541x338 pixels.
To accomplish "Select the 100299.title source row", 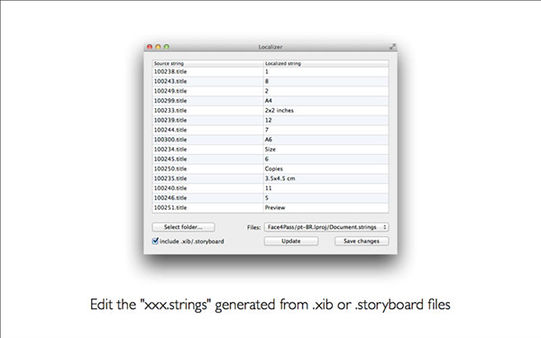I will [x=207, y=101].
